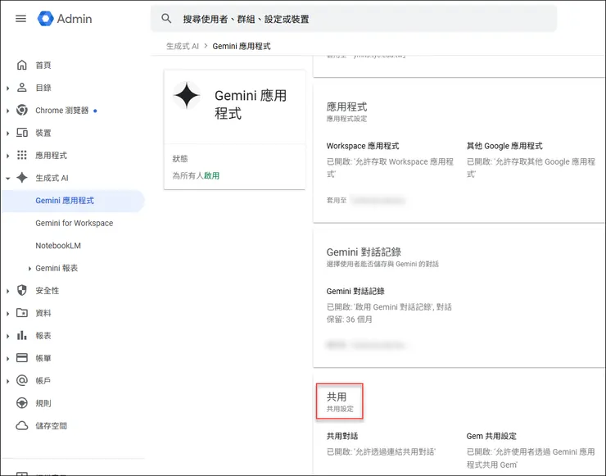Expand the 裝置 tree arrow
The width and height of the screenshot is (606, 476).
pyautogui.click(x=7, y=133)
